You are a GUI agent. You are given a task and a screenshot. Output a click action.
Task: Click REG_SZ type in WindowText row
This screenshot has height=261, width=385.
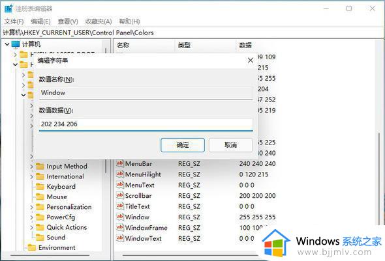(x=189, y=238)
